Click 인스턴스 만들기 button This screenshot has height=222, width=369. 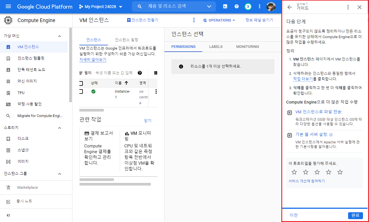click(x=143, y=20)
